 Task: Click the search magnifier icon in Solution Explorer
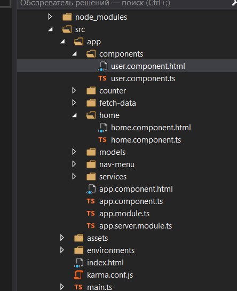[x=234, y=3]
